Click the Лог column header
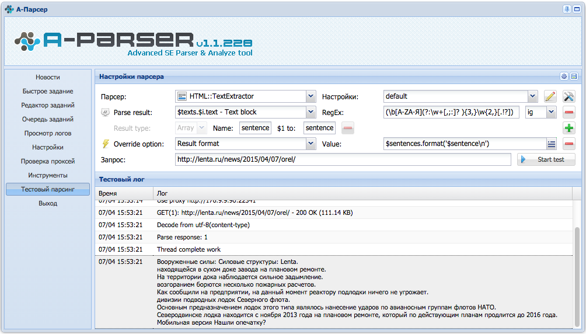Image resolution: width=586 pixels, height=334 pixels. (x=362, y=193)
